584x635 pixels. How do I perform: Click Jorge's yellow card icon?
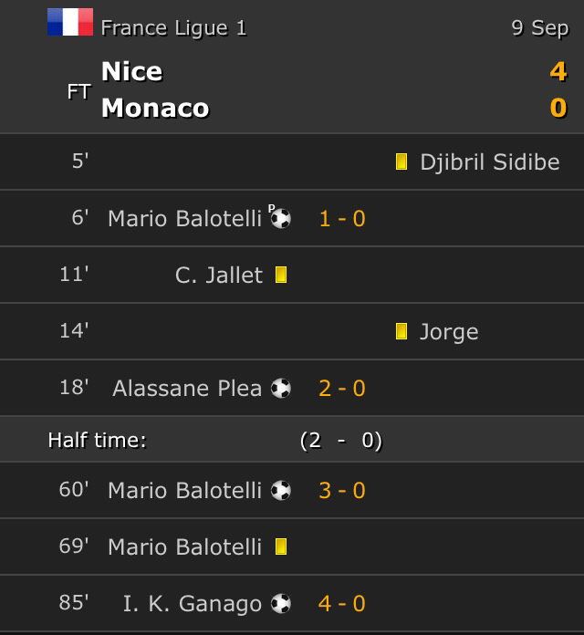click(x=401, y=332)
